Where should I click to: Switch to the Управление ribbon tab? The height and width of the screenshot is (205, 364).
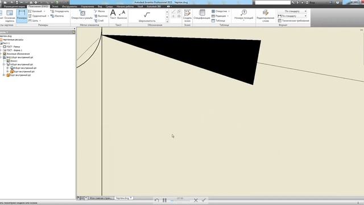88,6
